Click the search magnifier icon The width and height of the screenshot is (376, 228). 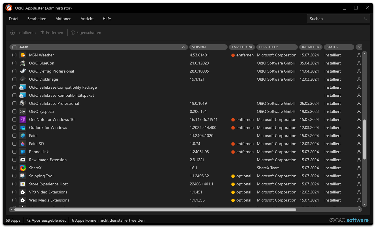point(366,19)
